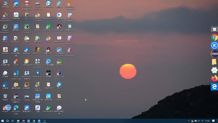
Task: Select the TeamViewer desktop shortcut
Action: (48, 4)
